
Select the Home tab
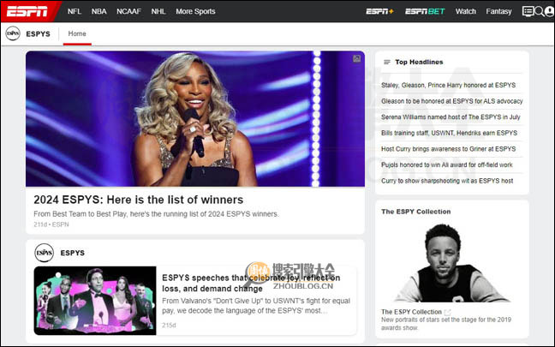pyautogui.click(x=77, y=33)
